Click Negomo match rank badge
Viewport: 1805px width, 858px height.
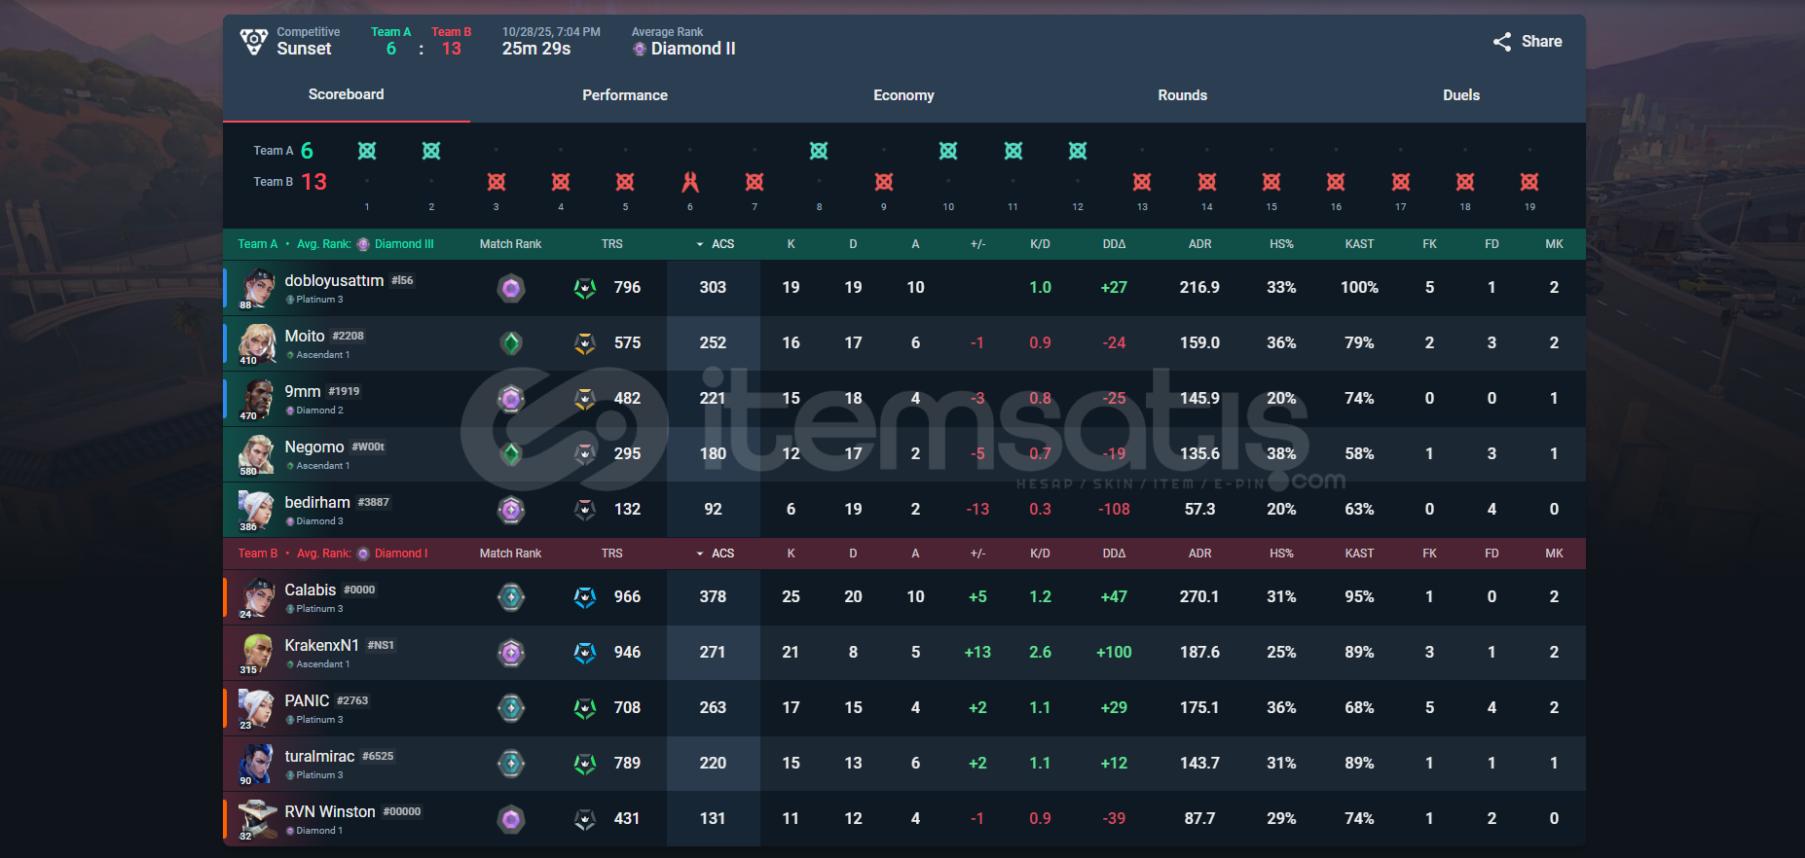pyautogui.click(x=511, y=454)
